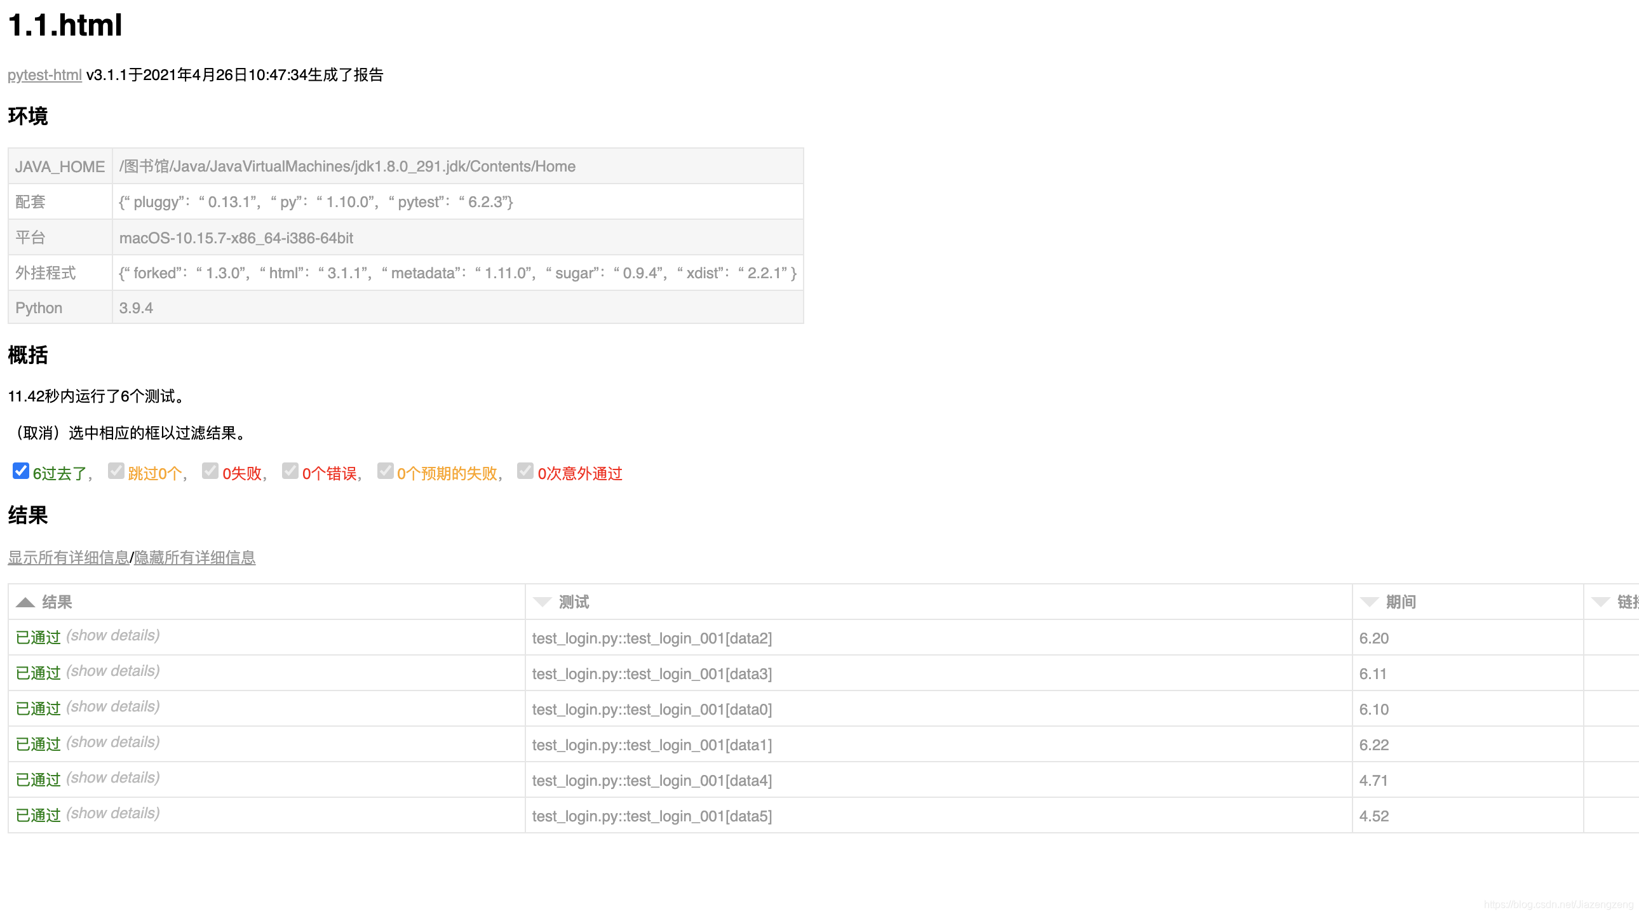
Task: Expand show details for data3 test
Action: click(x=112, y=671)
